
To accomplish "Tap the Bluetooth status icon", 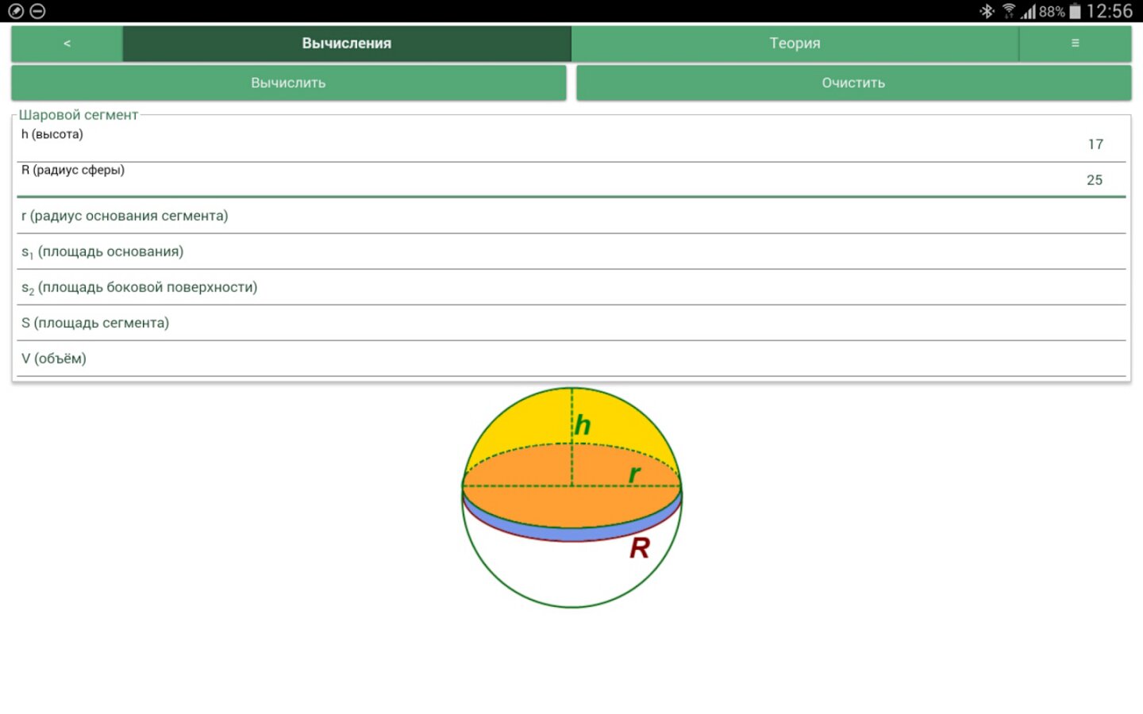I will pyautogui.click(x=987, y=11).
